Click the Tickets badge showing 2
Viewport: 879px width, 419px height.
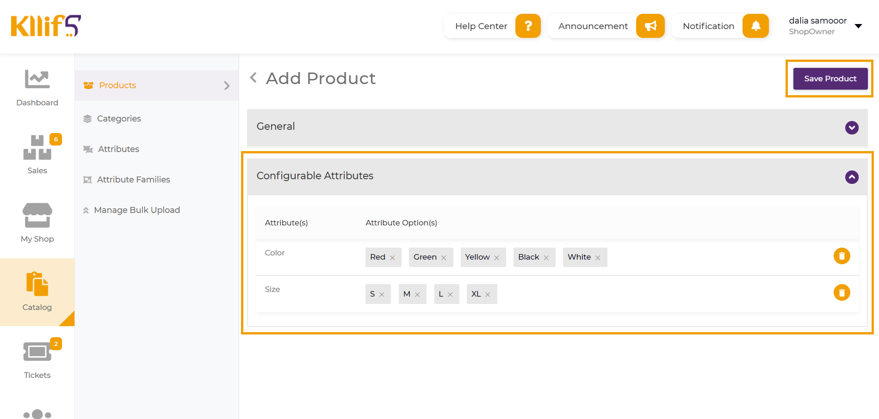click(56, 344)
